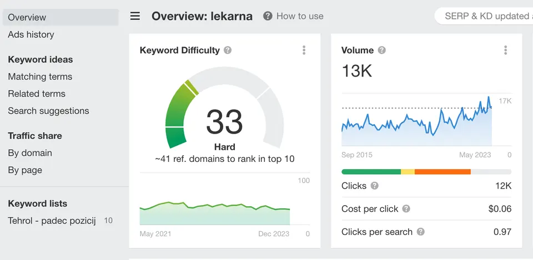
Task: Click the May 2023 axis label
Action: (475, 155)
